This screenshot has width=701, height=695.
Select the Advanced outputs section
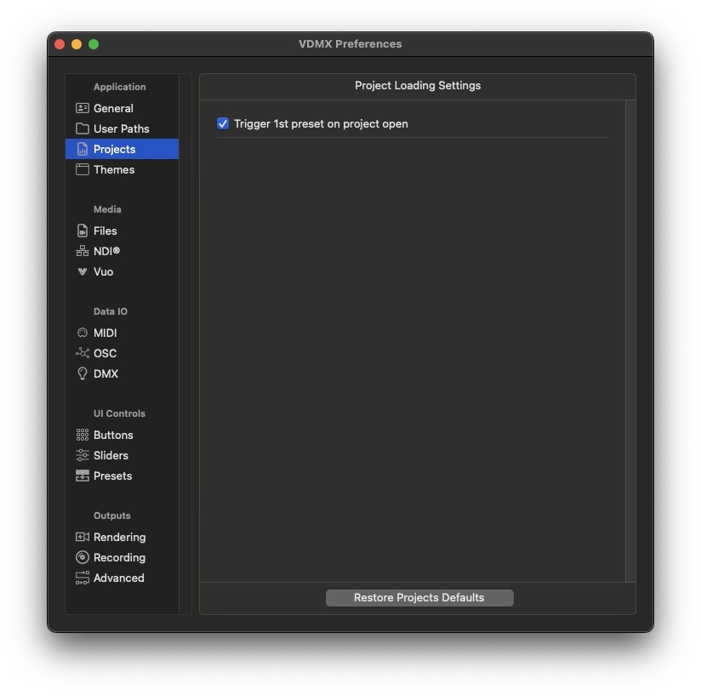pyautogui.click(x=118, y=578)
